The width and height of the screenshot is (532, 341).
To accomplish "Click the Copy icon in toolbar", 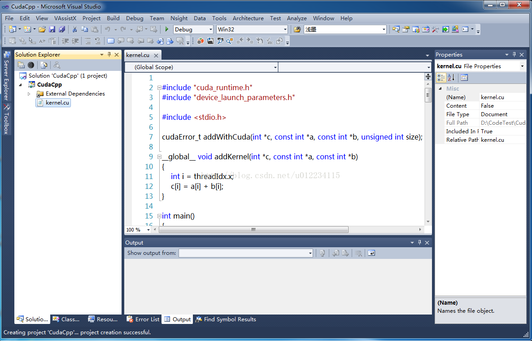I will 85,30.
